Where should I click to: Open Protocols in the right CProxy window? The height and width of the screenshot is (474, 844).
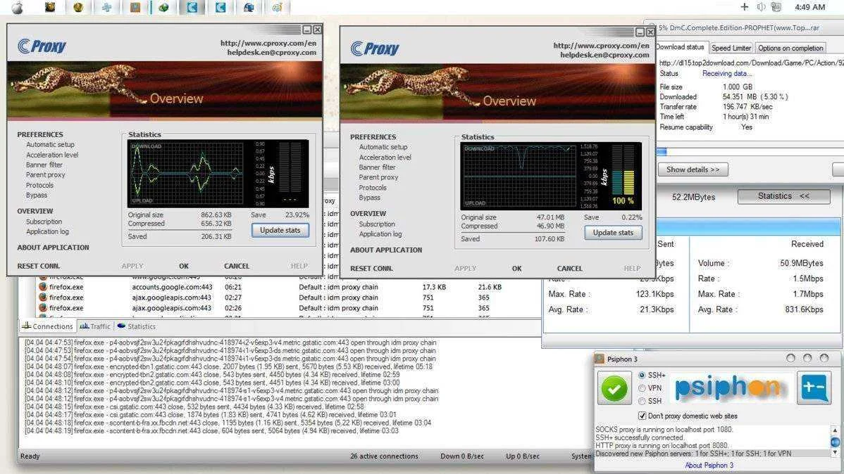pyautogui.click(x=373, y=188)
